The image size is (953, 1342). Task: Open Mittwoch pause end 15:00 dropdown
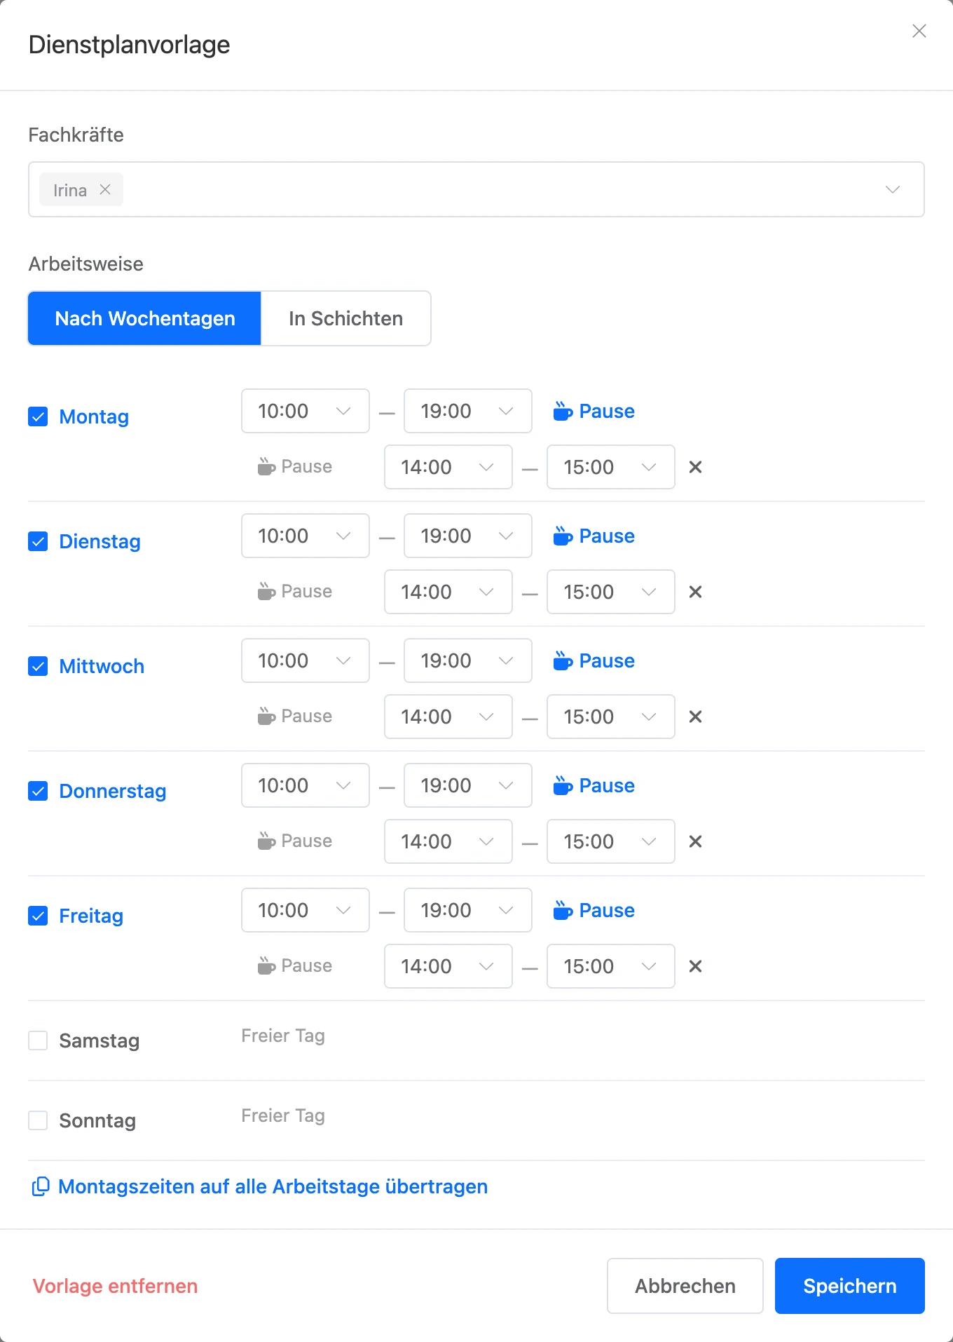[611, 717]
